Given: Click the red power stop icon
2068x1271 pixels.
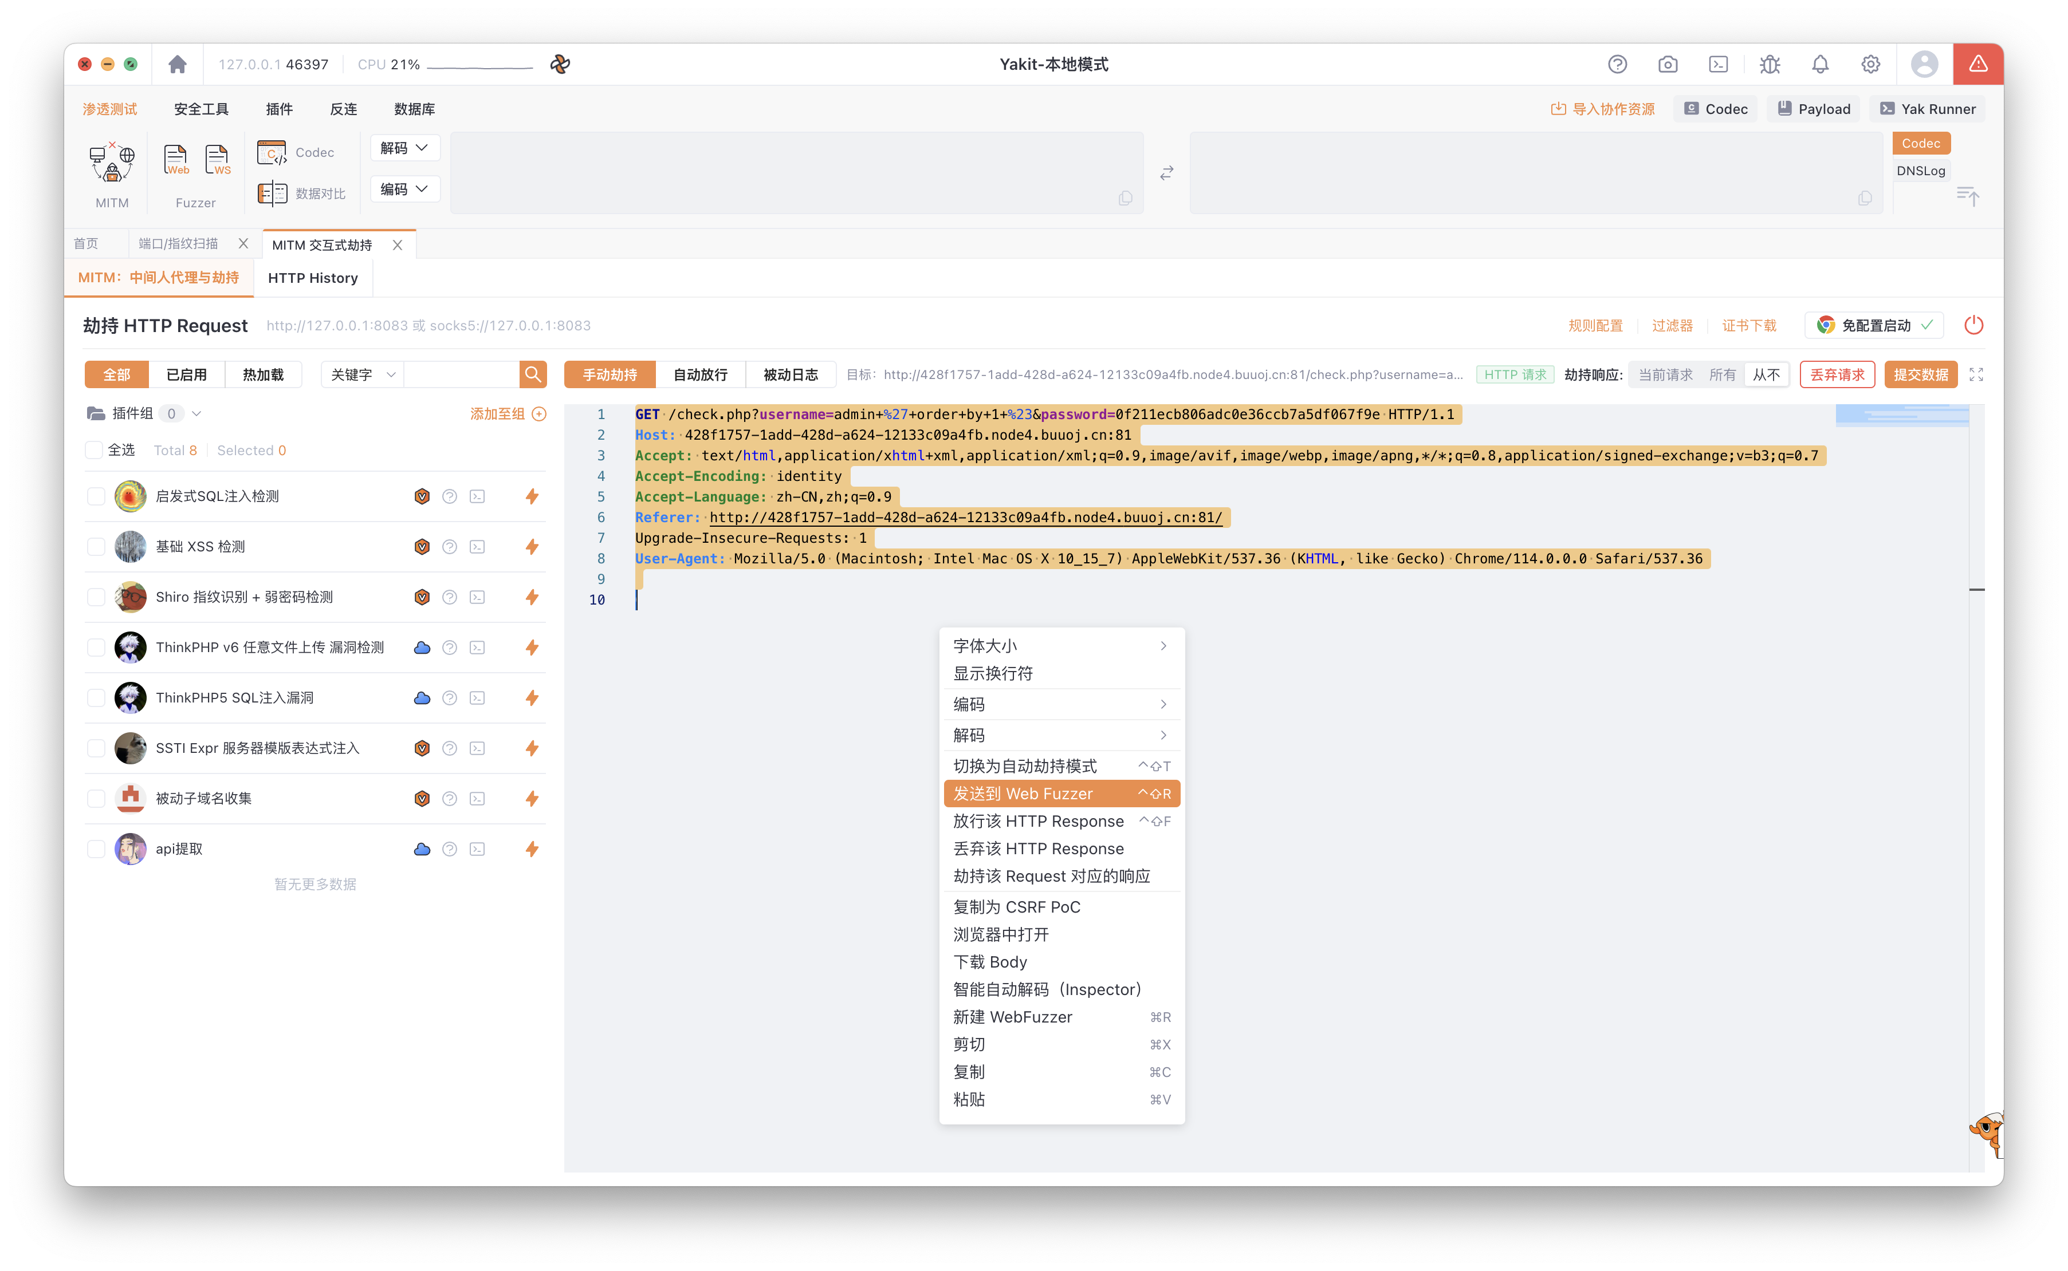Looking at the screenshot, I should tap(1973, 325).
